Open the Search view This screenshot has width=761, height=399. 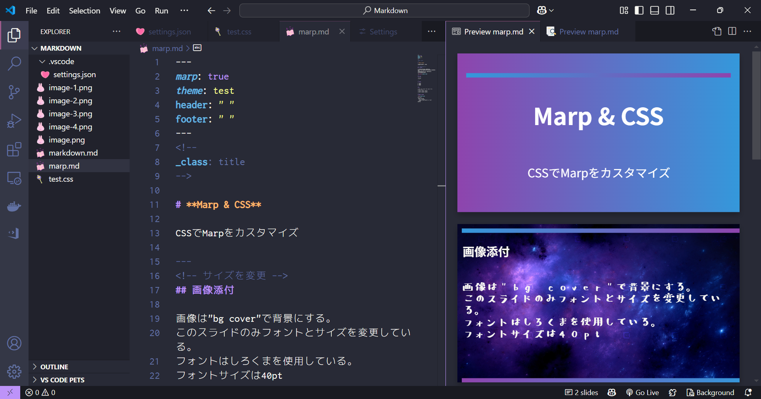point(14,63)
